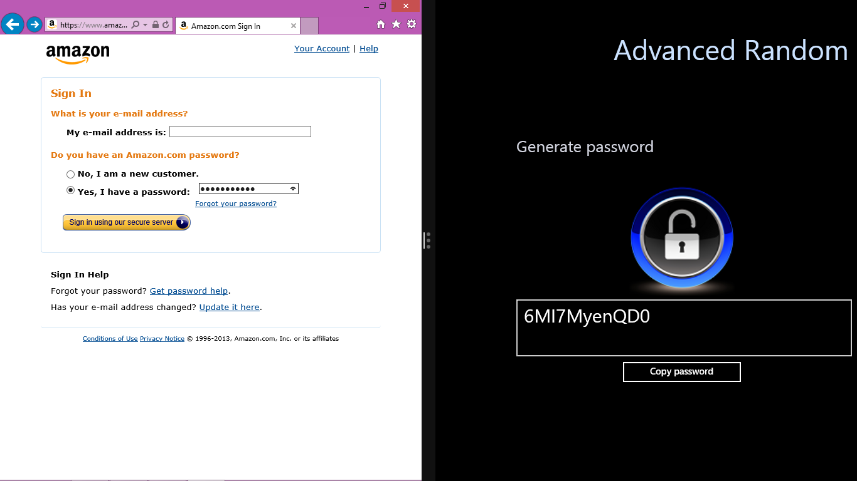Minimize the Internet Explorer window
The height and width of the screenshot is (481, 857).
(x=367, y=6)
